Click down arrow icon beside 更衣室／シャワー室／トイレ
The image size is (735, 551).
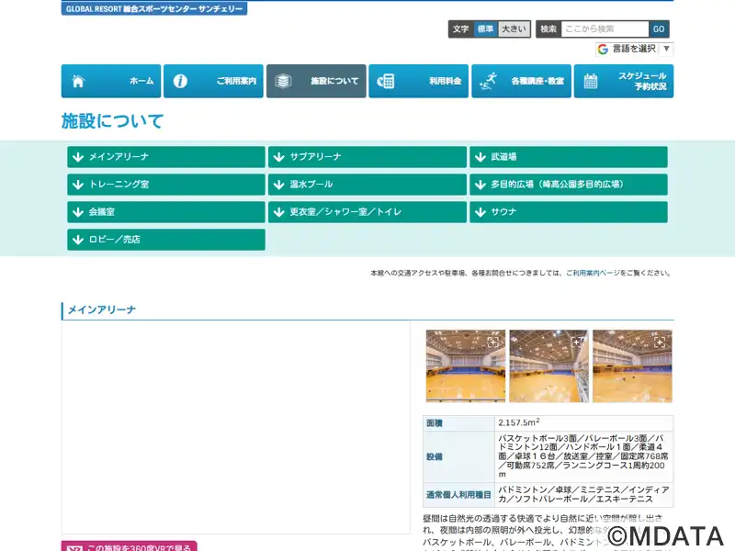(x=279, y=212)
